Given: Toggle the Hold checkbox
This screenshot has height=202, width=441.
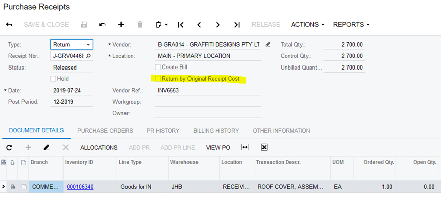Looking at the screenshot, I should 53,79.
